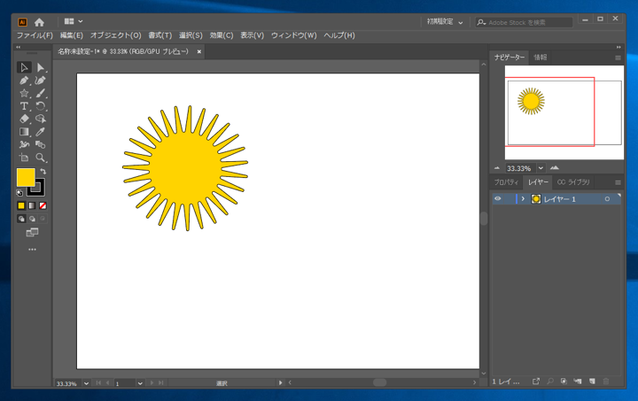Viewport: 638px width, 401px height.
Task: Select the Zoom magnifier tool
Action: pos(41,158)
